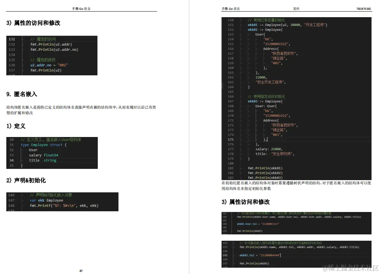Click code line 'User: User{'
Image resolution: width=381 pixels, height=274 pixels.
[266, 106]
